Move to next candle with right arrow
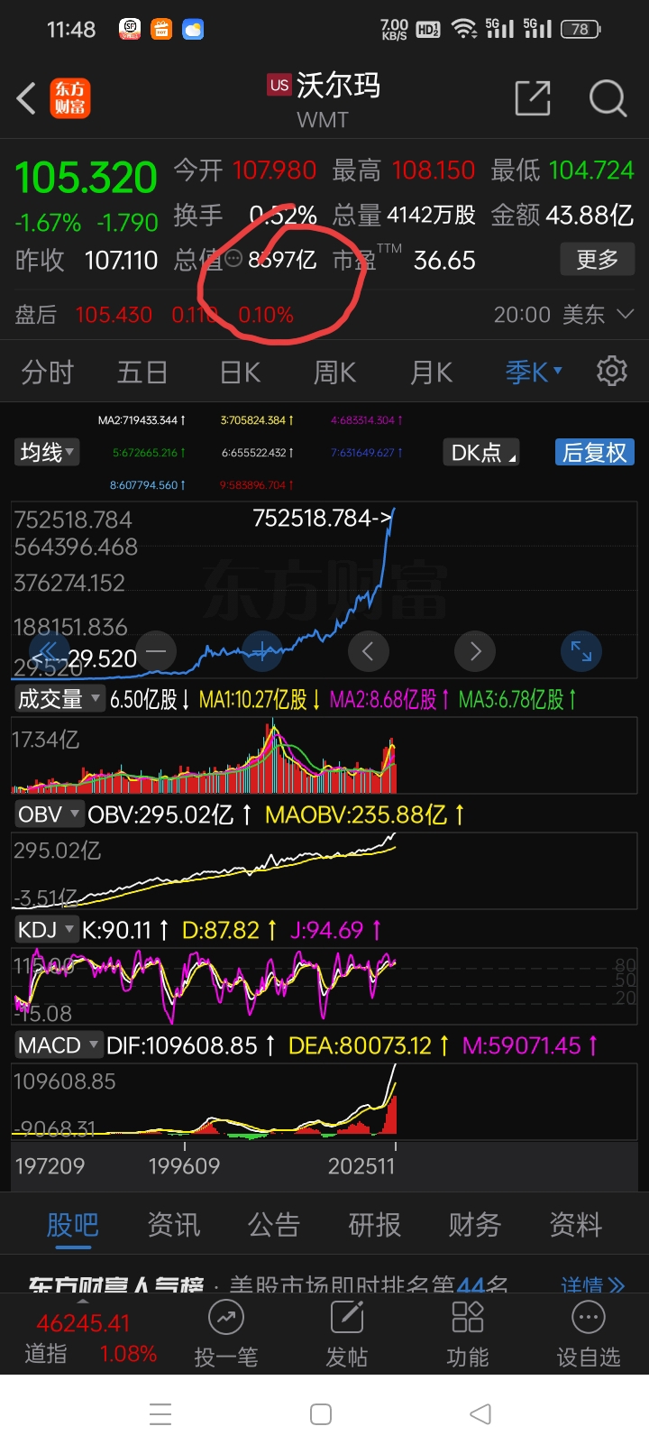Image resolution: width=649 pixels, height=1454 pixels. (475, 650)
